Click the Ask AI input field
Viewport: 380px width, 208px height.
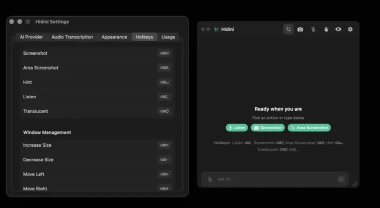[x=275, y=179]
